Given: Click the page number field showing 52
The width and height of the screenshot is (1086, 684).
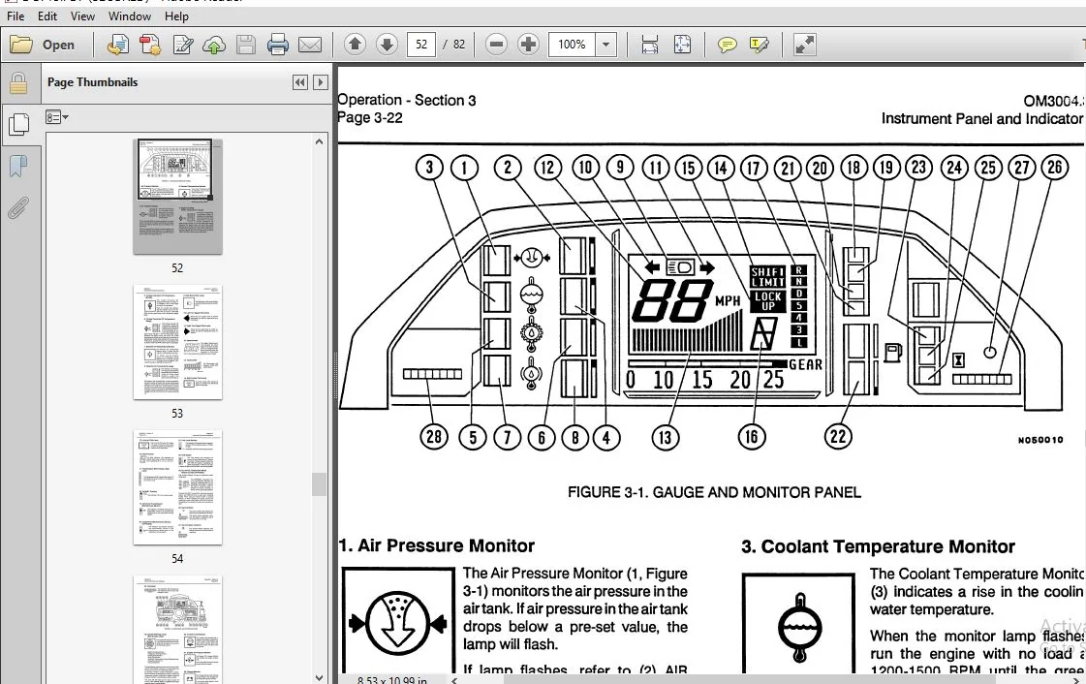Looking at the screenshot, I should pos(421,45).
